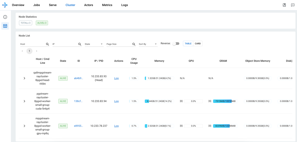Toggle the Reverse sort switch
This screenshot has width=297, height=142.
(x=175, y=44)
